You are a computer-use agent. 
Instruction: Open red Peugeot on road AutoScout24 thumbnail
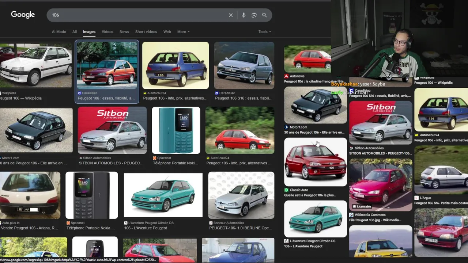pos(240,130)
